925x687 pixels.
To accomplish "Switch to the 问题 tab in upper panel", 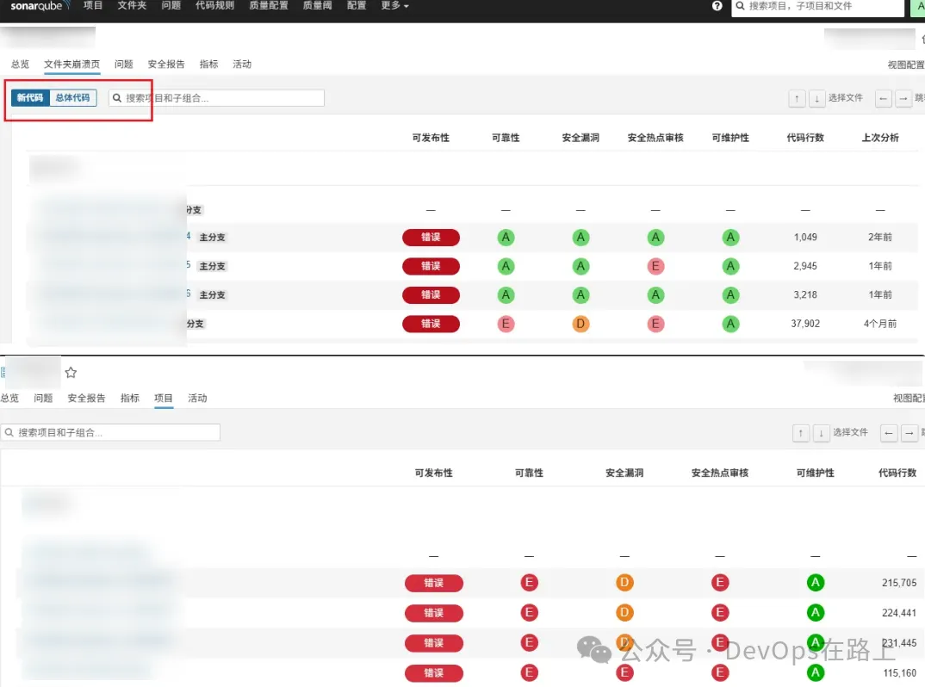I will pos(124,65).
